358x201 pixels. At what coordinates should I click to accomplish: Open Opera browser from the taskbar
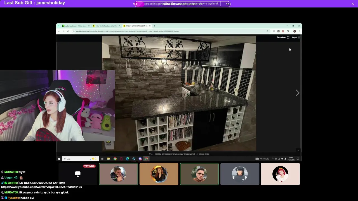click(121, 159)
